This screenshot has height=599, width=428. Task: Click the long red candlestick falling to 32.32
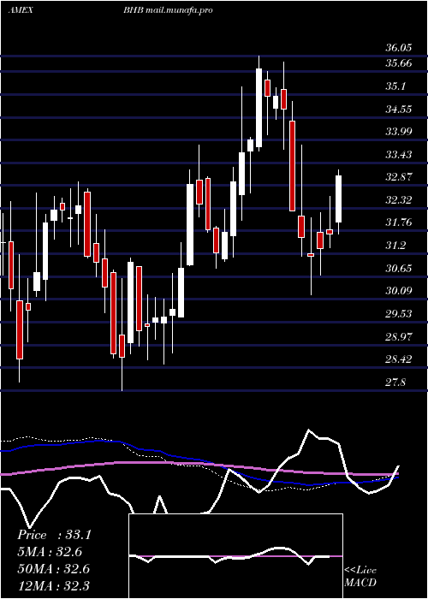click(x=293, y=166)
